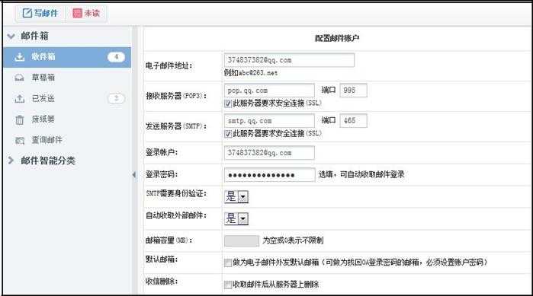This screenshot has height=296, width=533.
Task: Click the drafts folder icon
Action: [x=20, y=78]
